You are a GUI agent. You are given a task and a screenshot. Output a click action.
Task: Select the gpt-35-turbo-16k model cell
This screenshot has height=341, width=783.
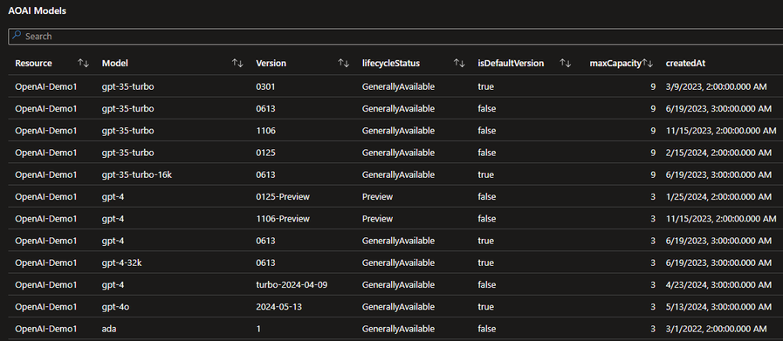click(137, 174)
